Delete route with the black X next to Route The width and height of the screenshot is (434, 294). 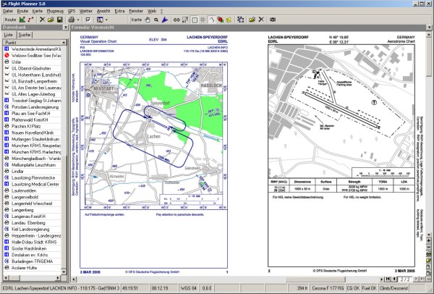click(42, 20)
